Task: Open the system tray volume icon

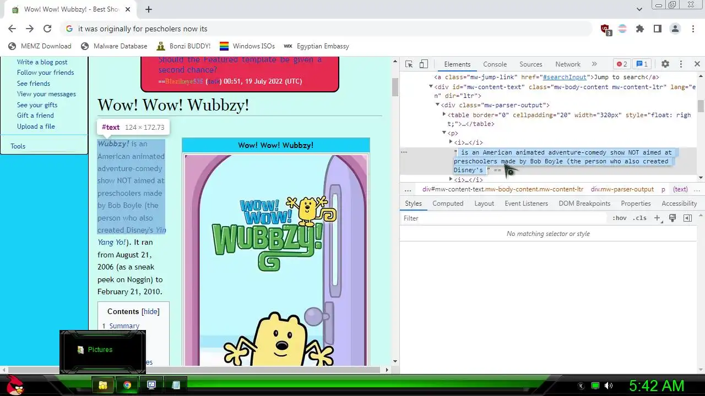Action: pyautogui.click(x=609, y=386)
